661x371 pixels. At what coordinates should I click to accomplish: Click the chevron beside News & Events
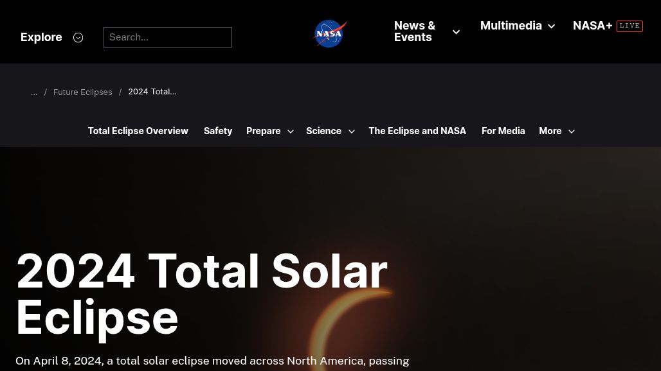point(456,31)
